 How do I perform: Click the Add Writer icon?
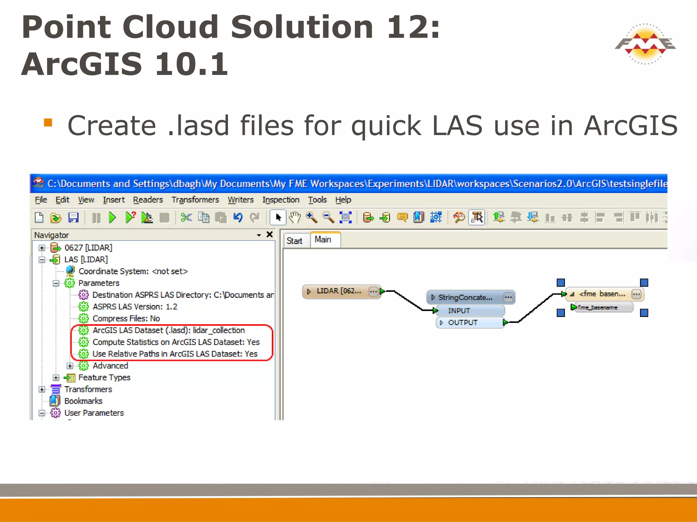[x=385, y=217]
